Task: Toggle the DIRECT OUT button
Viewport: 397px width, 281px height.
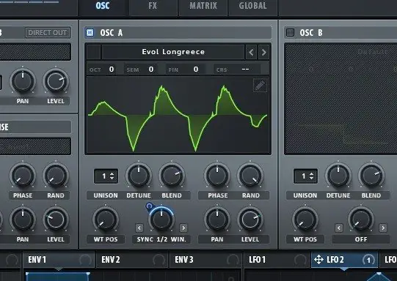Action: click(x=48, y=33)
